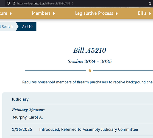The height and width of the screenshot is (138, 153).
Task: Expand the Bills menu arrow
Action: pos(150,14)
